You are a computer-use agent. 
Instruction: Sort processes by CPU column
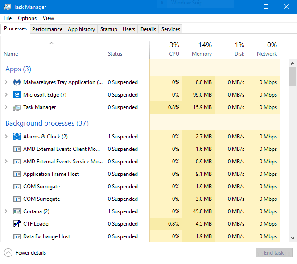pos(166,49)
